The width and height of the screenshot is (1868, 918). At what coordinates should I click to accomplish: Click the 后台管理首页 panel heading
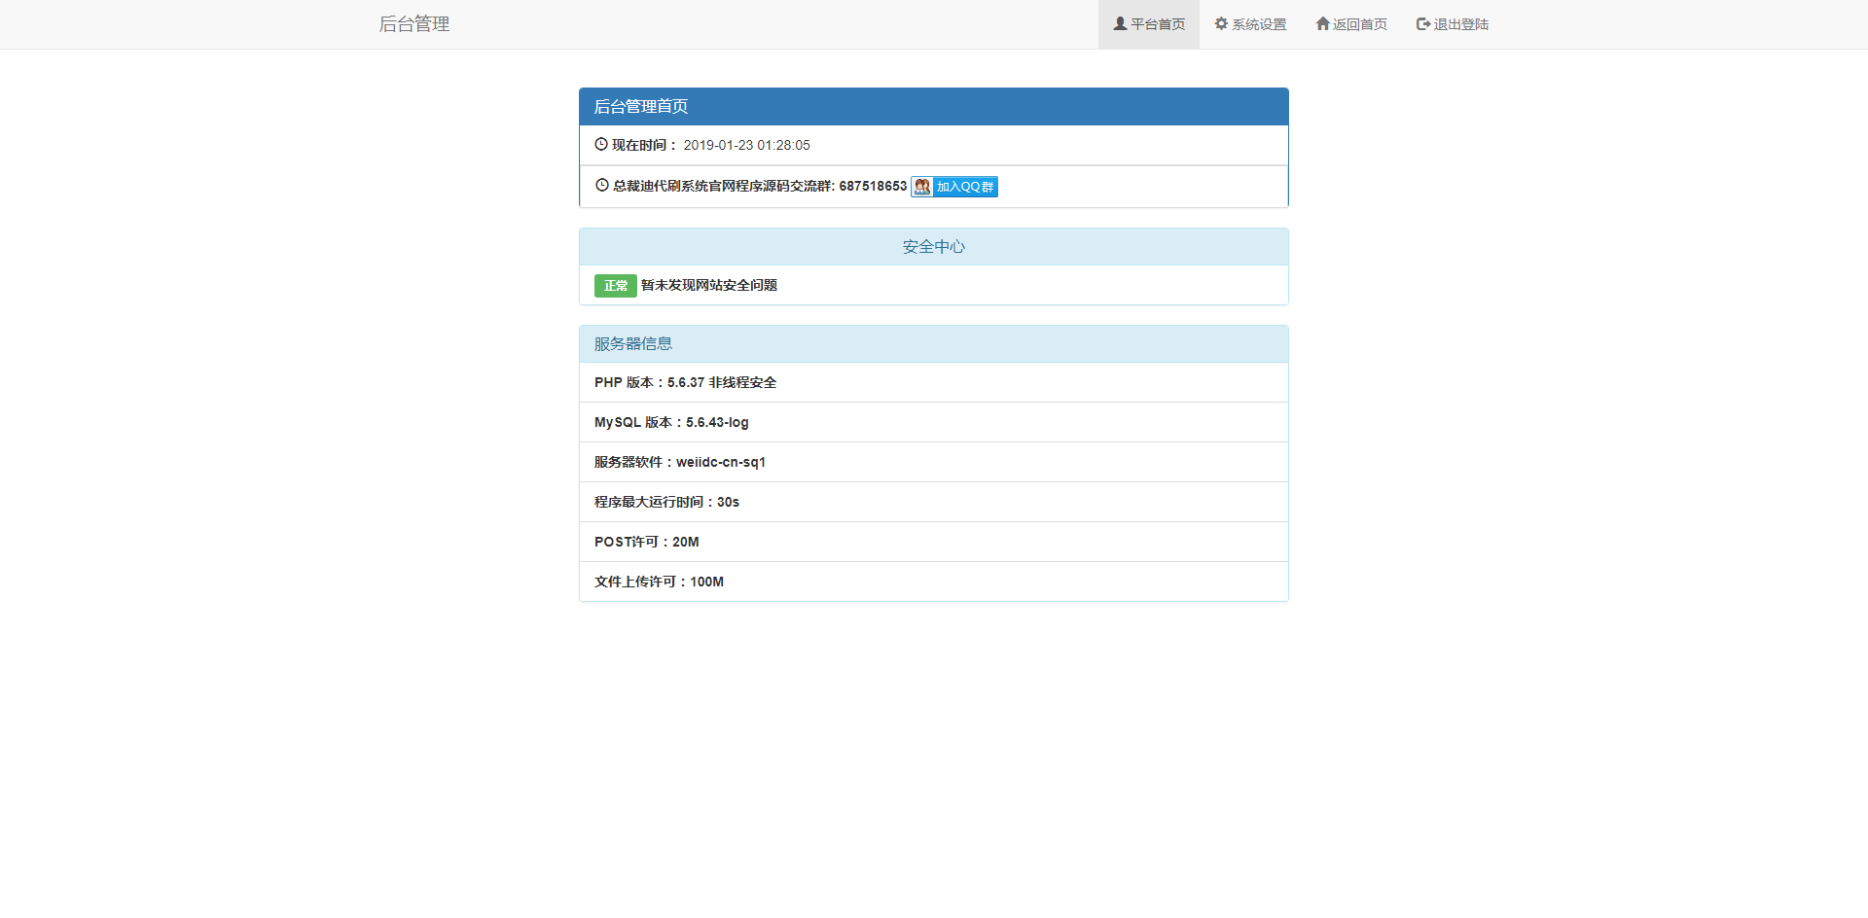[934, 107]
